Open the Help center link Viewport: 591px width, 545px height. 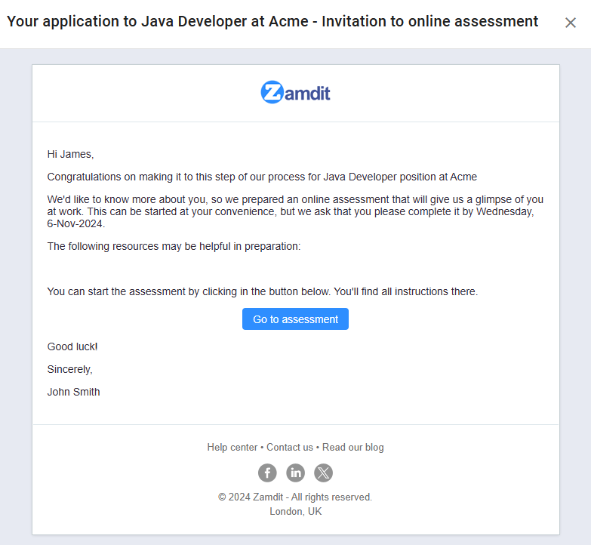[x=232, y=448]
